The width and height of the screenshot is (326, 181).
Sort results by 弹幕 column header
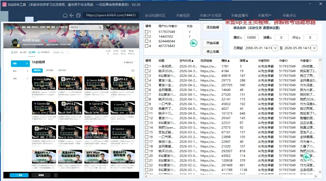tap(244, 61)
